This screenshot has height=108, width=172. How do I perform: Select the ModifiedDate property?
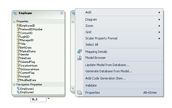pos(28,80)
